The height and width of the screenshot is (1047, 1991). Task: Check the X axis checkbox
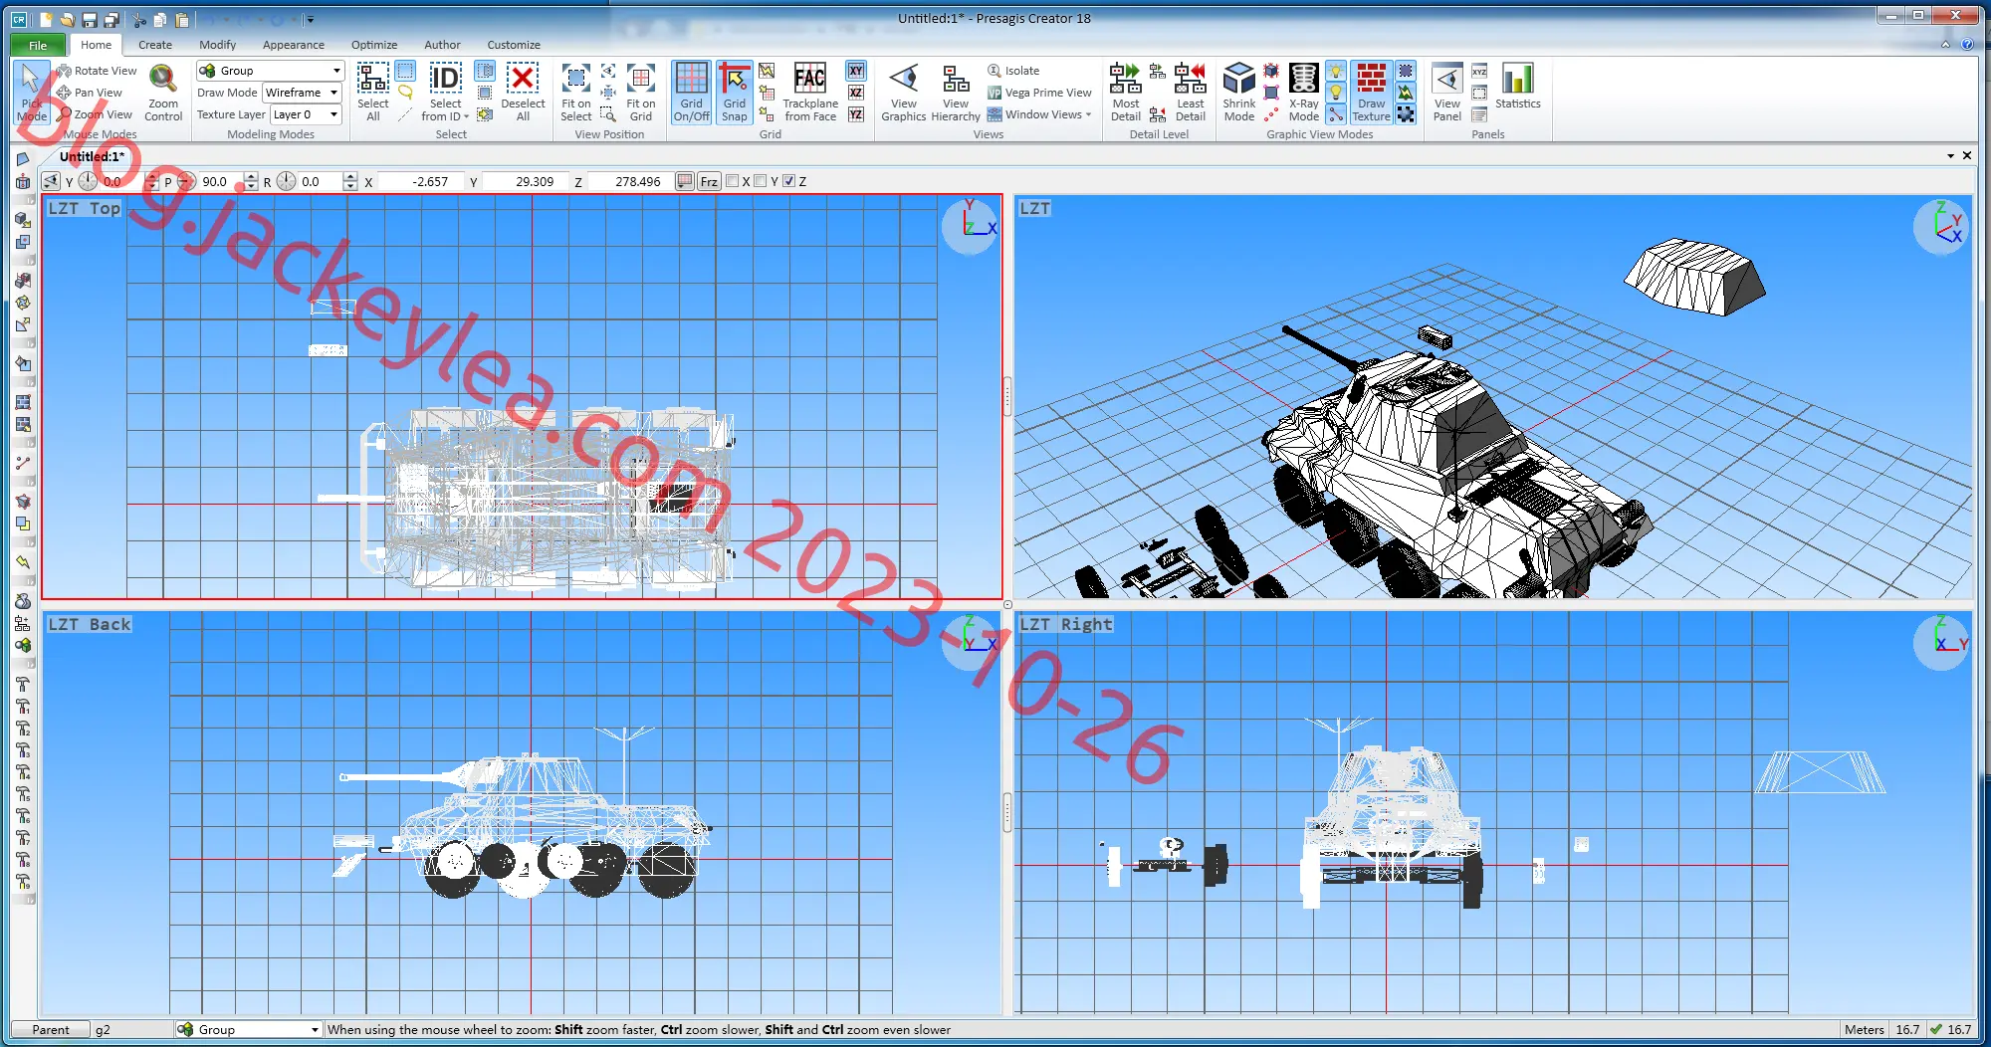click(733, 181)
